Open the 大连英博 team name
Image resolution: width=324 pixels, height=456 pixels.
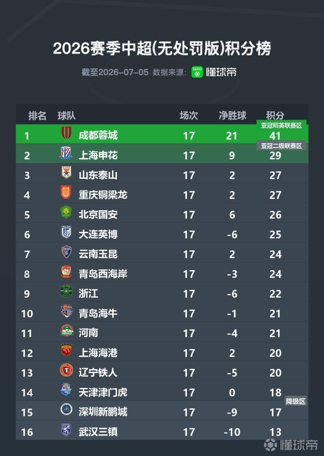click(98, 234)
